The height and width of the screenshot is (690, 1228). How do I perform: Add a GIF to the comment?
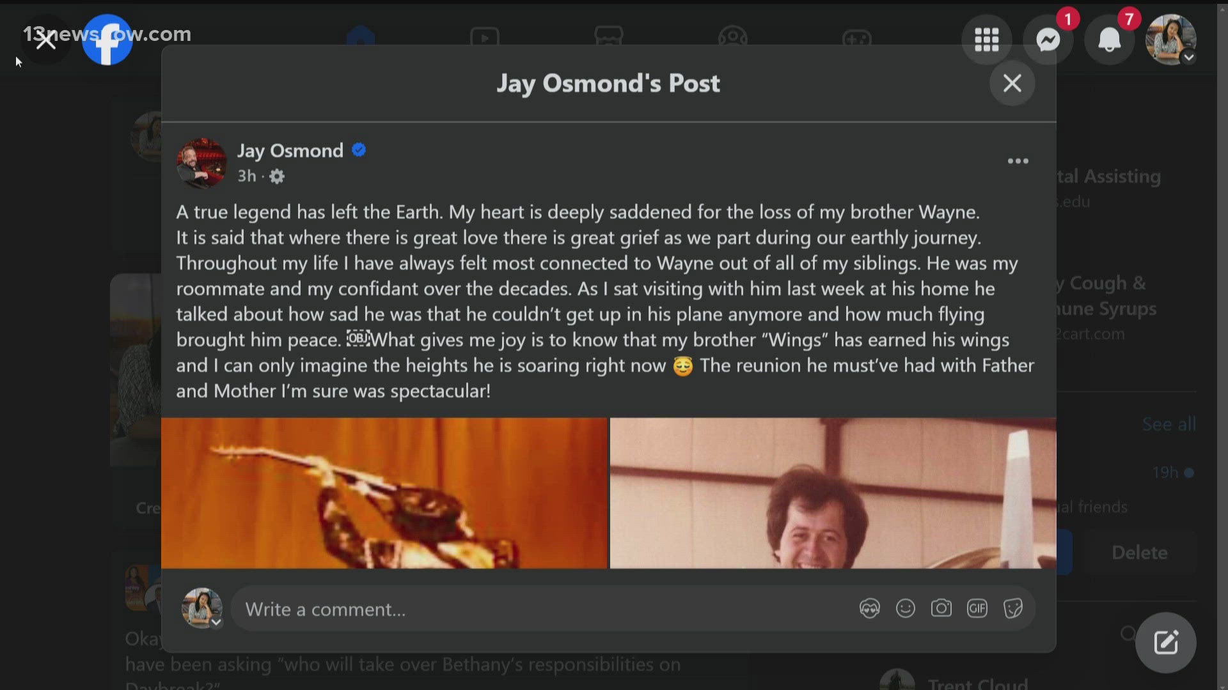pyautogui.click(x=977, y=608)
